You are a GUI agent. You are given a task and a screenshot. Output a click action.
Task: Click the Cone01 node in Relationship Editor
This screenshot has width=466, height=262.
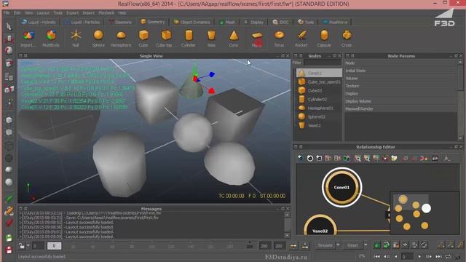click(x=341, y=188)
